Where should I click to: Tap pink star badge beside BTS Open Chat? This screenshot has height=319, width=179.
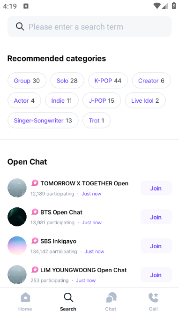click(35, 212)
